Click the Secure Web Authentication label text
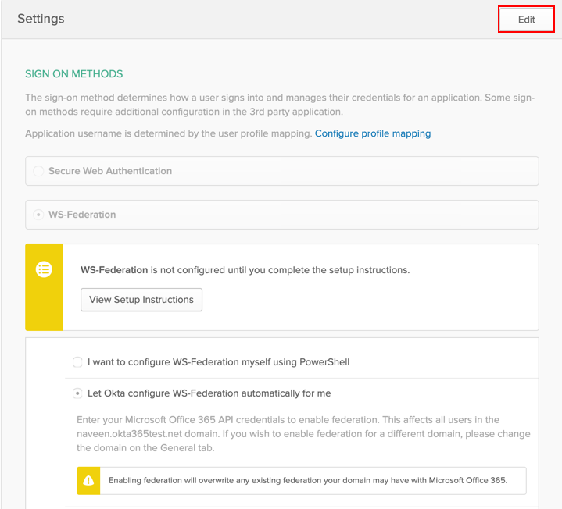Image resolution: width=562 pixels, height=509 pixels. 110,171
